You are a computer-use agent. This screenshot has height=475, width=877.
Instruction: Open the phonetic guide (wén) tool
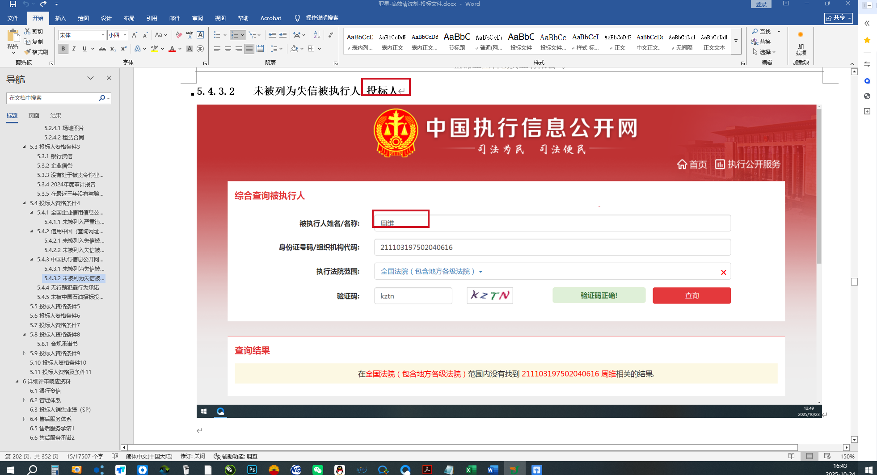coord(190,35)
